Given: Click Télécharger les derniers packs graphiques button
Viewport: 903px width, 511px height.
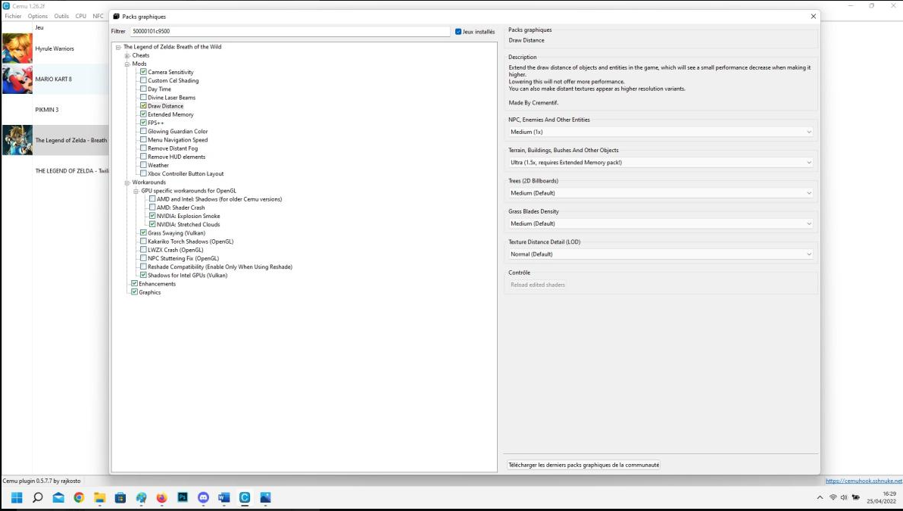Looking at the screenshot, I should (x=583, y=465).
